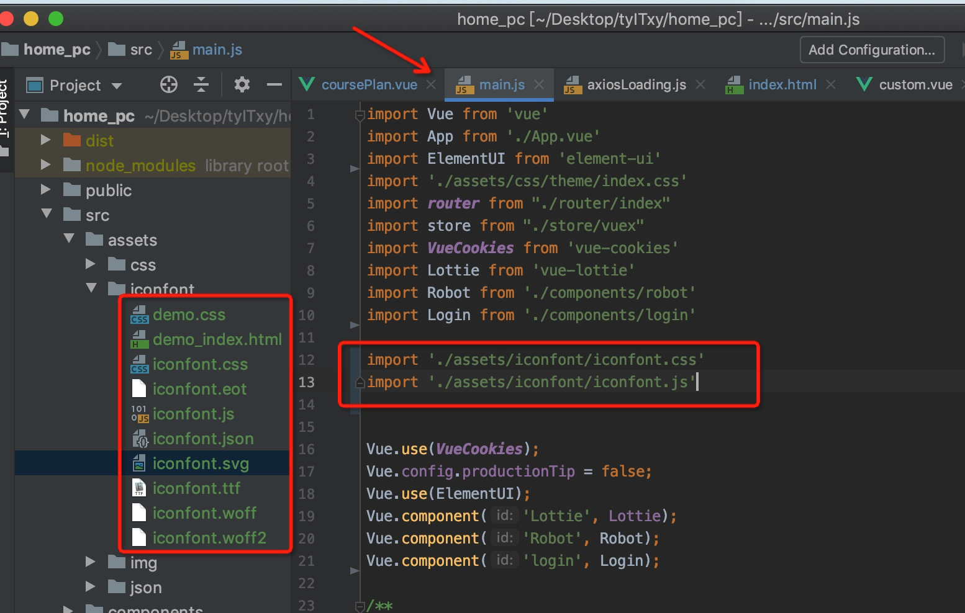Viewport: 965px width, 613px height.
Task: Switch to index.html tab
Action: (782, 84)
